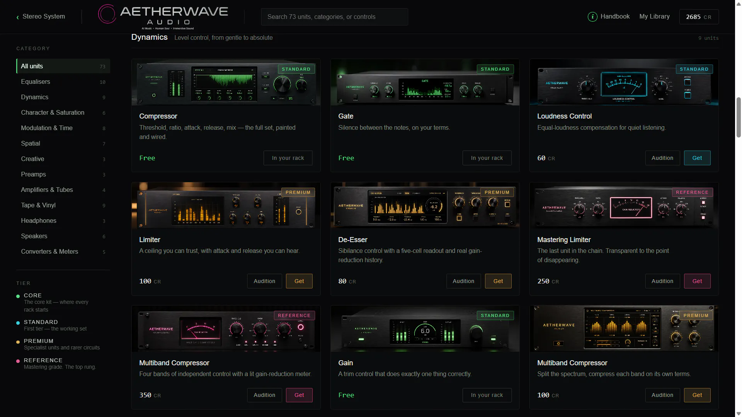Get the Loudness Control unit
The height and width of the screenshot is (417, 742).
click(x=697, y=158)
